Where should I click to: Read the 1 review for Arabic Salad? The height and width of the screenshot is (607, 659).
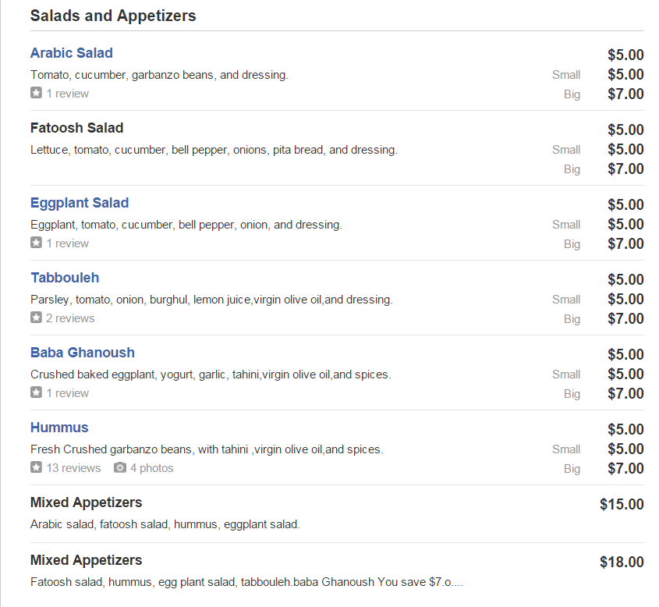pyautogui.click(x=67, y=94)
